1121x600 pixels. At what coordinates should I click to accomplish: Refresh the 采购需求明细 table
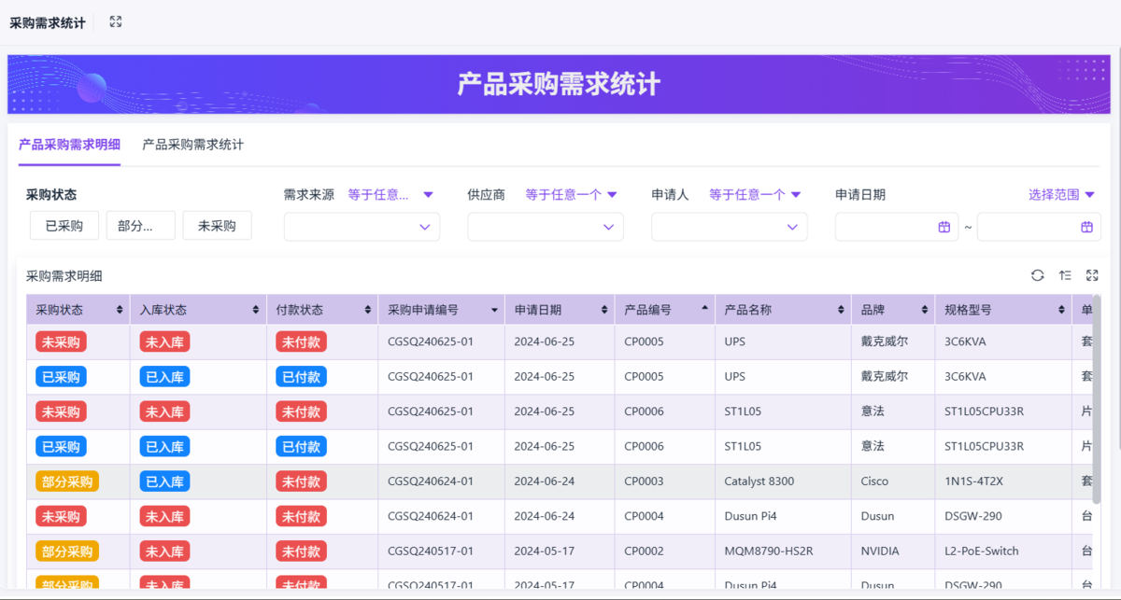click(1037, 275)
